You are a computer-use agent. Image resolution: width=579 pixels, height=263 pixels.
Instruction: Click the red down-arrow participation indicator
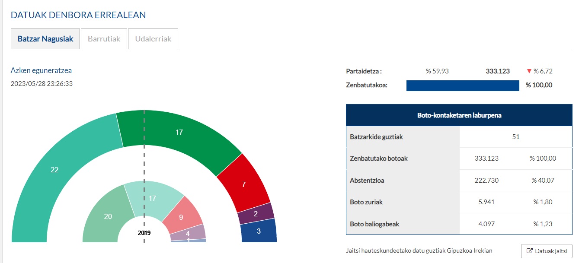pyautogui.click(x=528, y=71)
